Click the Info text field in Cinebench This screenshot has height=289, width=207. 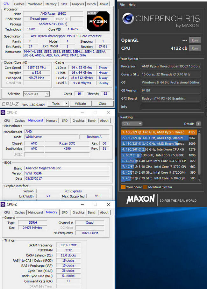pos(171,106)
